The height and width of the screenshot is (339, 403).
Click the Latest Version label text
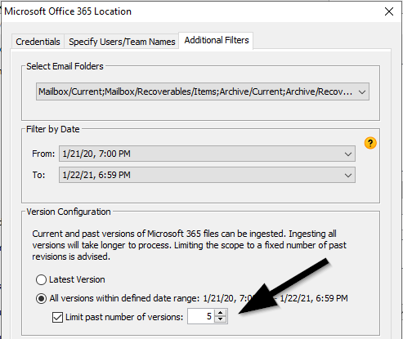77,279
